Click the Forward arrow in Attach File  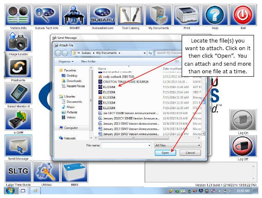[65, 53]
